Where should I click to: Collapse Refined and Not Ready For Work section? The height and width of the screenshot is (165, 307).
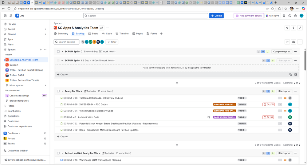tap(62, 153)
